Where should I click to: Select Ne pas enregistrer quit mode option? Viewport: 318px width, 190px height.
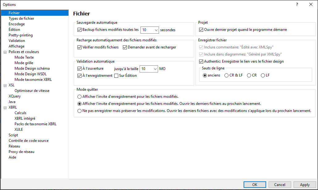coord(79,111)
